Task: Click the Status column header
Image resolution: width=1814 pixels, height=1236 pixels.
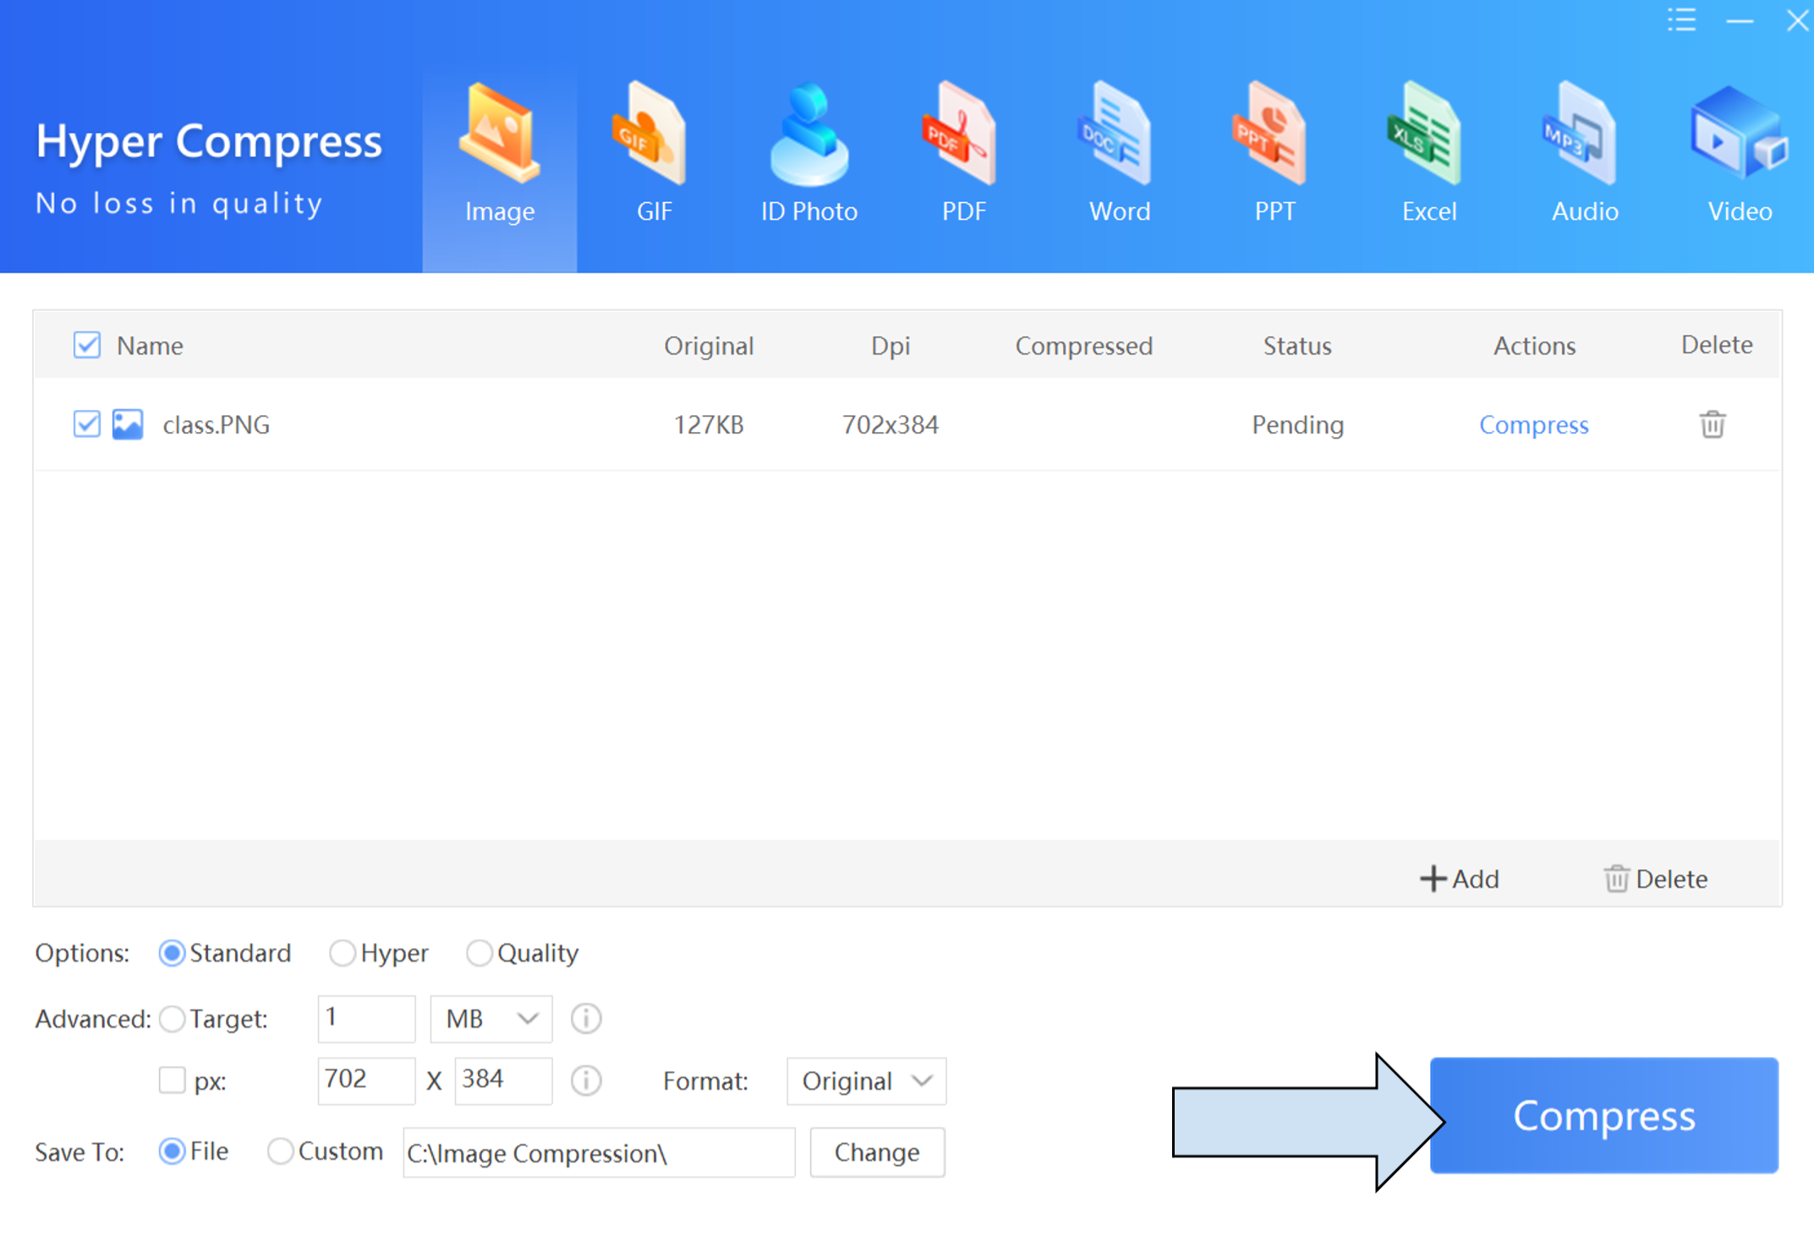Action: coord(1297,346)
